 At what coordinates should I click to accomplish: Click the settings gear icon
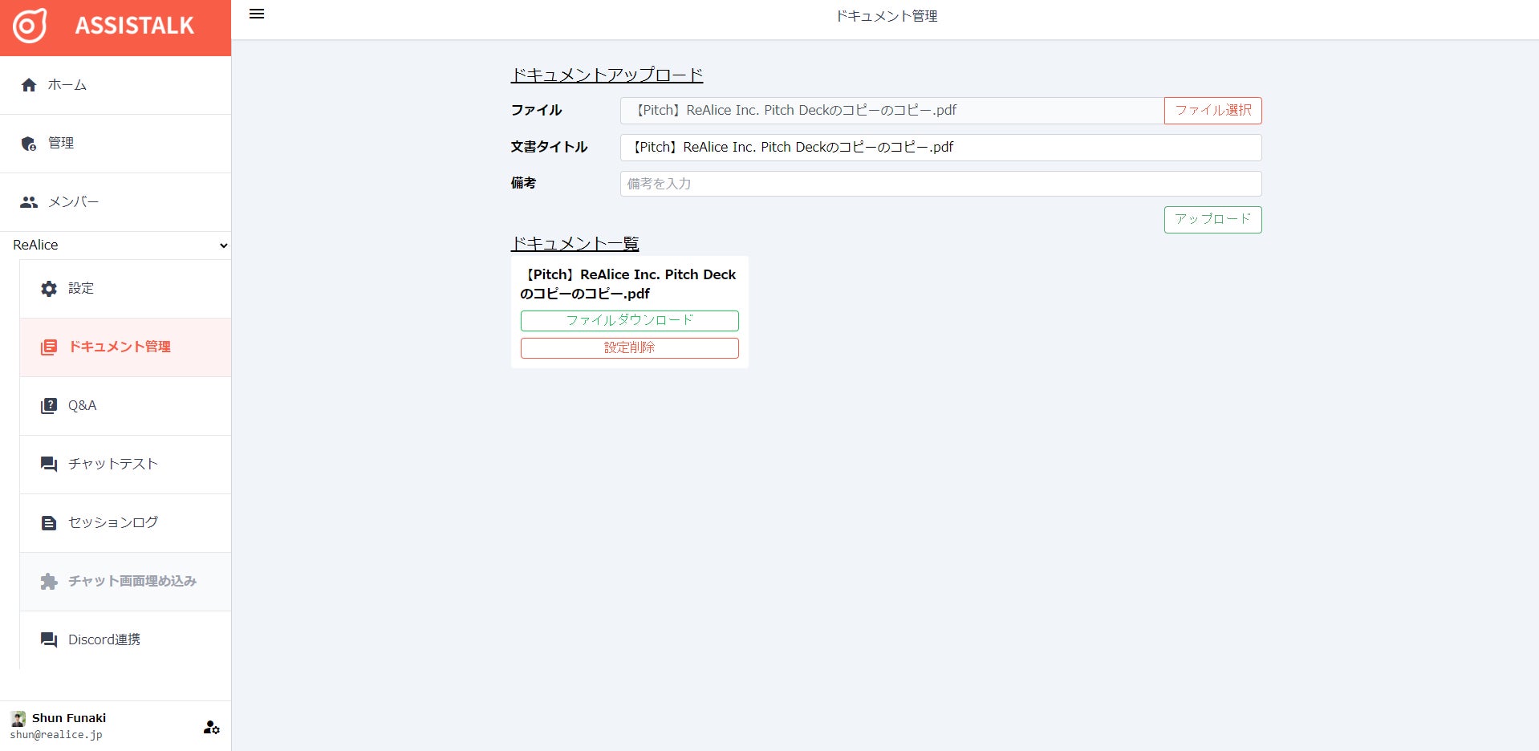pyautogui.click(x=49, y=289)
